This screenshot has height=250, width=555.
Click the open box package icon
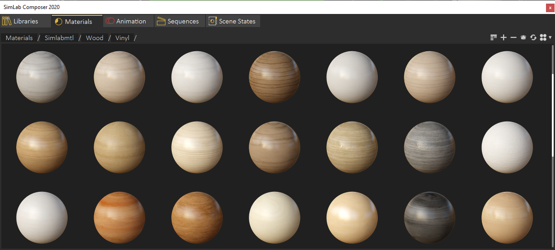tap(523, 38)
